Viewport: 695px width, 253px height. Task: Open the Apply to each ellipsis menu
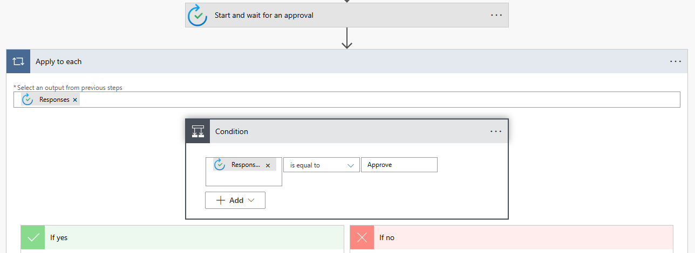click(676, 61)
